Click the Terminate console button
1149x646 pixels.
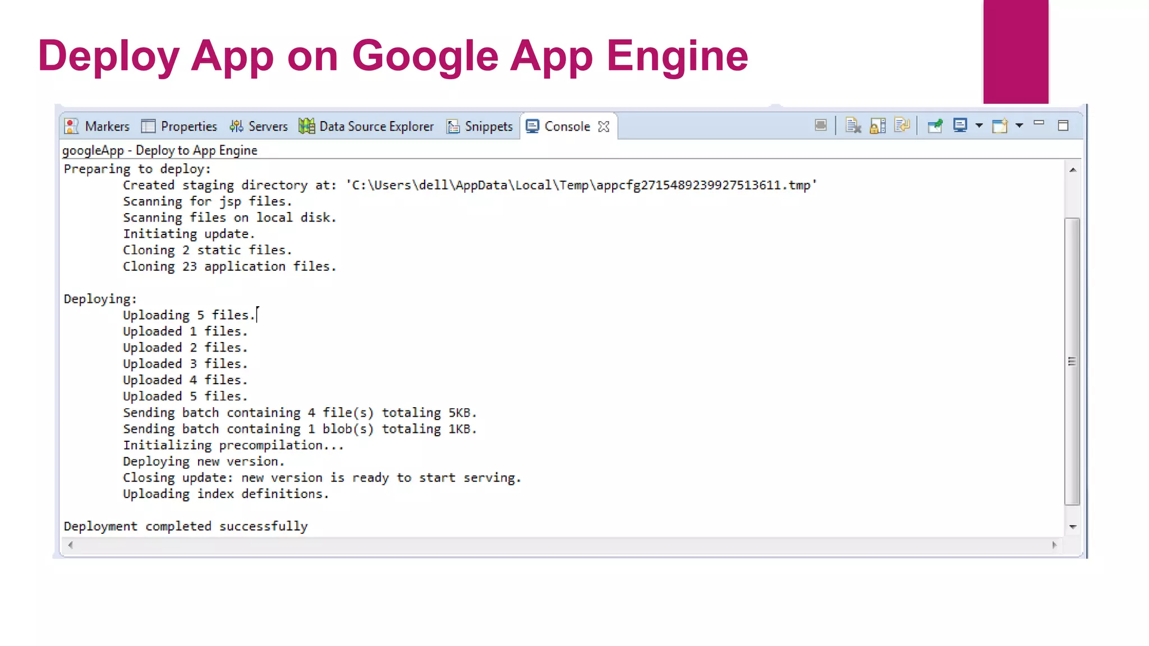(821, 126)
